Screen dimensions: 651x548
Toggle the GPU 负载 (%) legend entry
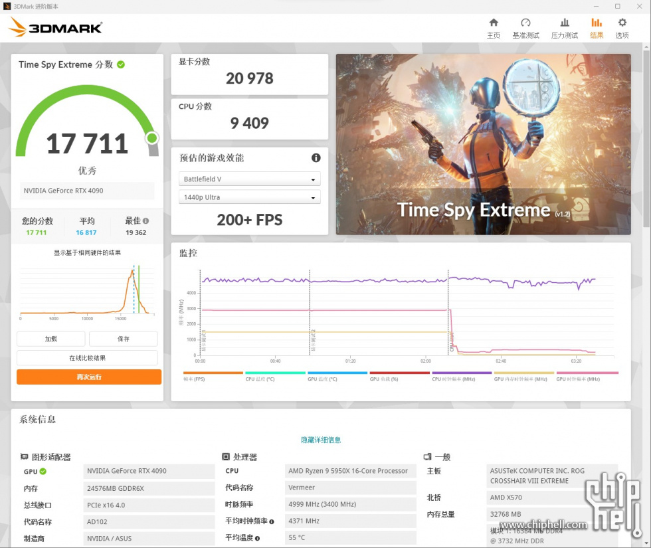[400, 376]
